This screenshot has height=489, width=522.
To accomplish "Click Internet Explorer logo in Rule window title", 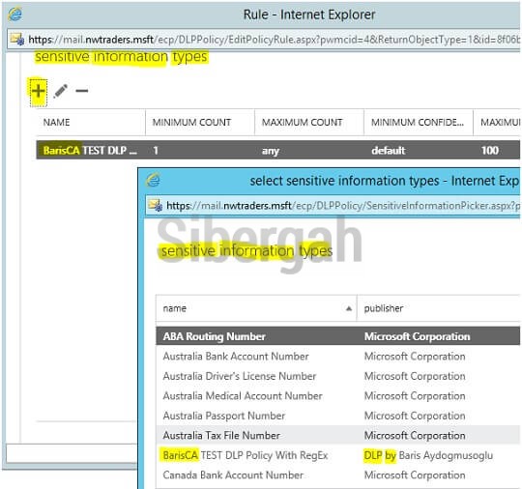I will coord(14,14).
